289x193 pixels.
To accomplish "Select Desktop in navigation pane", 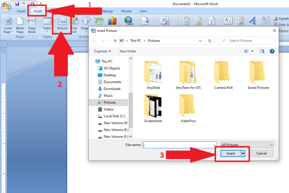I will [x=107, y=75].
